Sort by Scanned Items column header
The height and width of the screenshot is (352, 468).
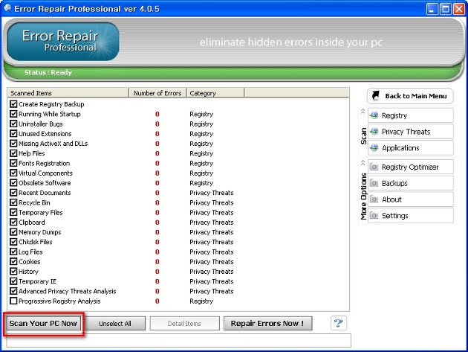pos(68,93)
